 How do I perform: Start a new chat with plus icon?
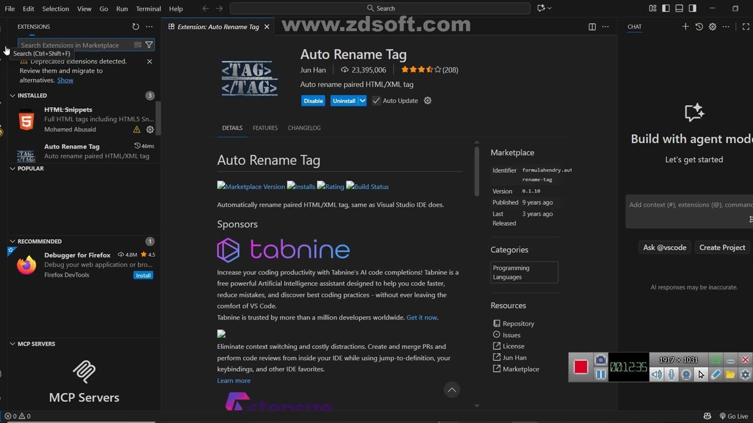pos(685,26)
